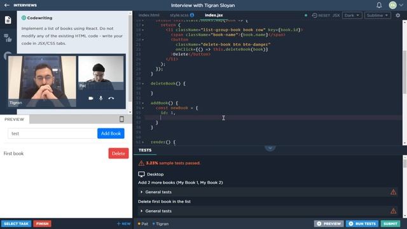
Task: Click the tests panel scrollbar
Action: pyautogui.click(x=404, y=163)
